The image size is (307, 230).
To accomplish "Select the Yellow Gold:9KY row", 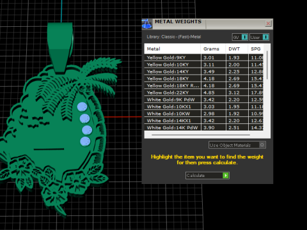I will 204,57.
